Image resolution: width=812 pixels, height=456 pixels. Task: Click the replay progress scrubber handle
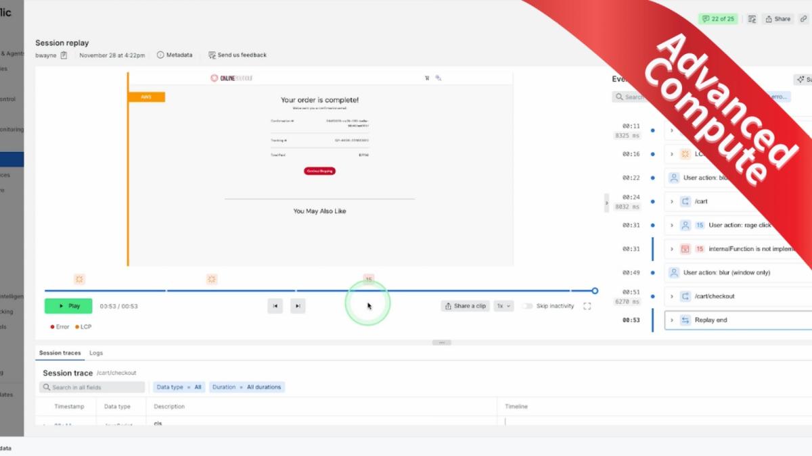pyautogui.click(x=595, y=291)
